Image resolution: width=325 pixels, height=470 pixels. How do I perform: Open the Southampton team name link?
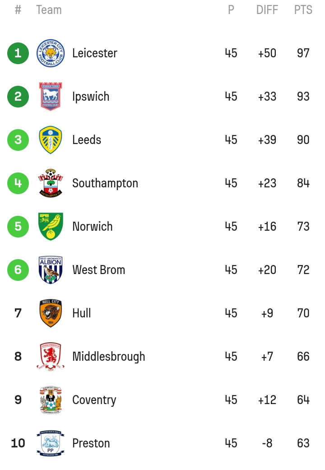tap(105, 183)
